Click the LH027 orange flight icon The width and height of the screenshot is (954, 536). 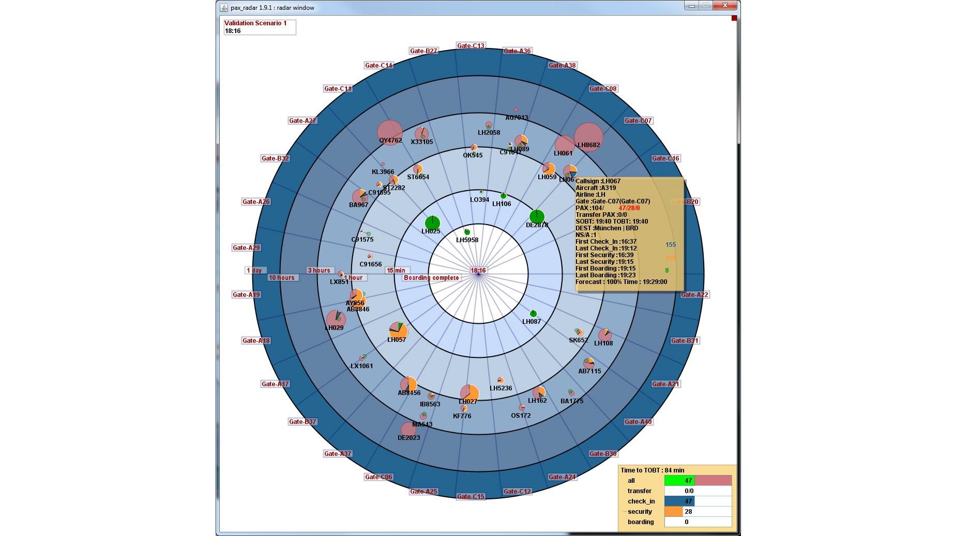coord(470,392)
